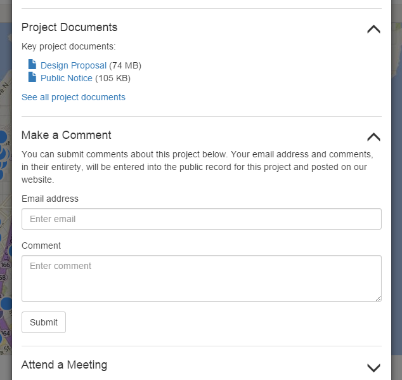This screenshot has width=402, height=380.
Task: Expand the Attend a Meeting section chevron
Action: click(373, 367)
